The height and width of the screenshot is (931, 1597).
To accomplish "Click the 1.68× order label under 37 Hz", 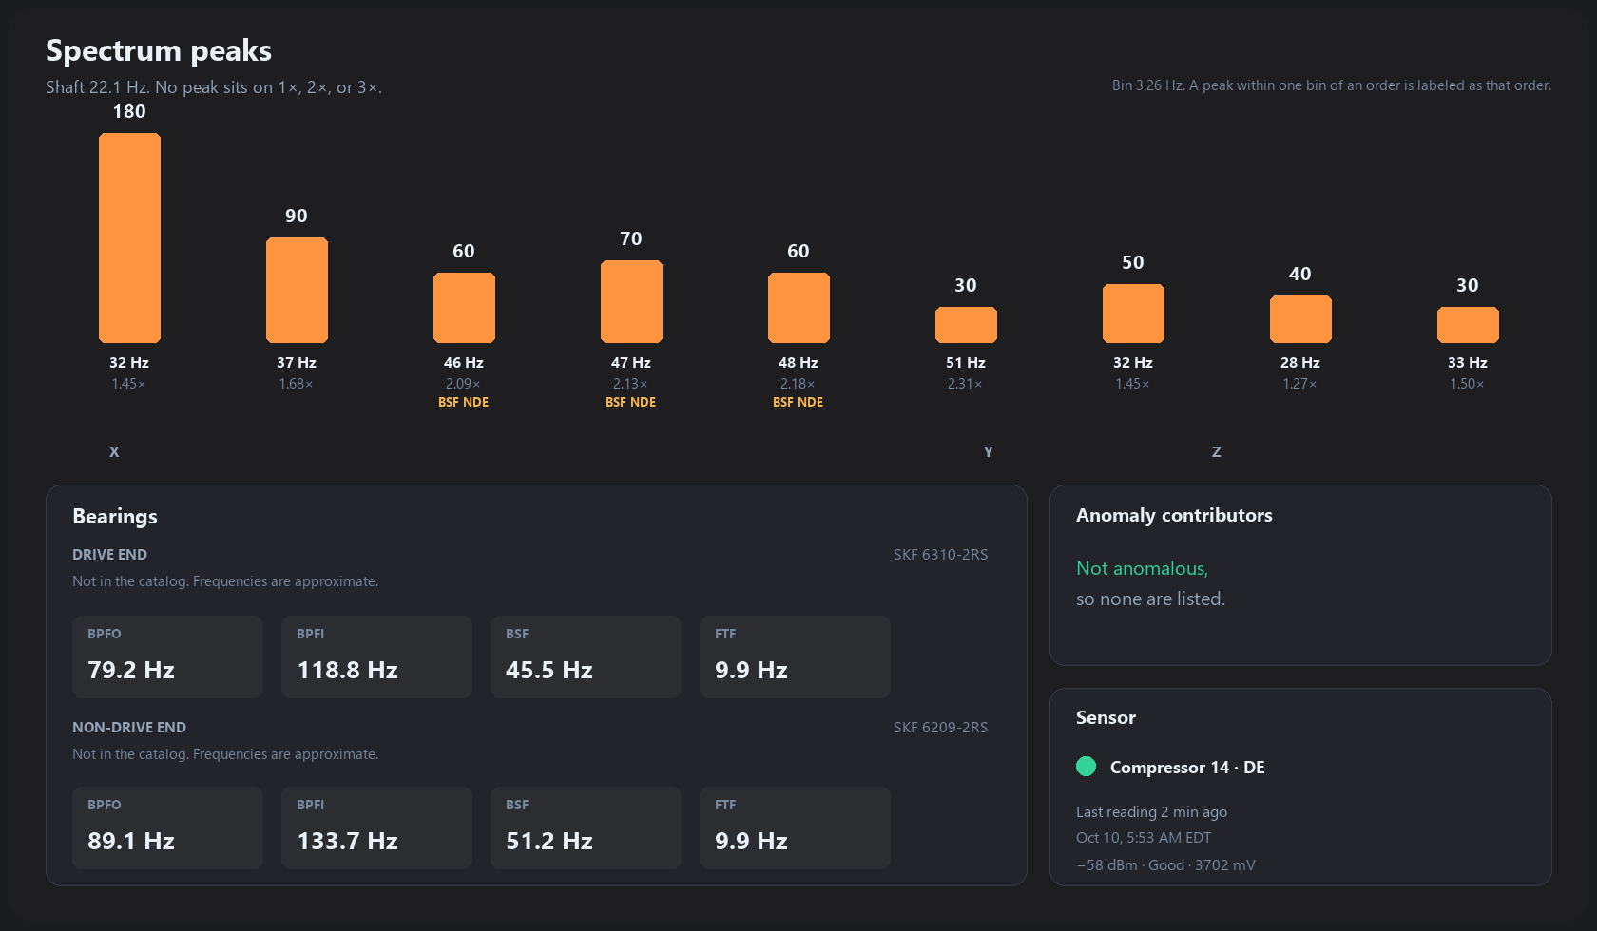I will pyautogui.click(x=296, y=384).
